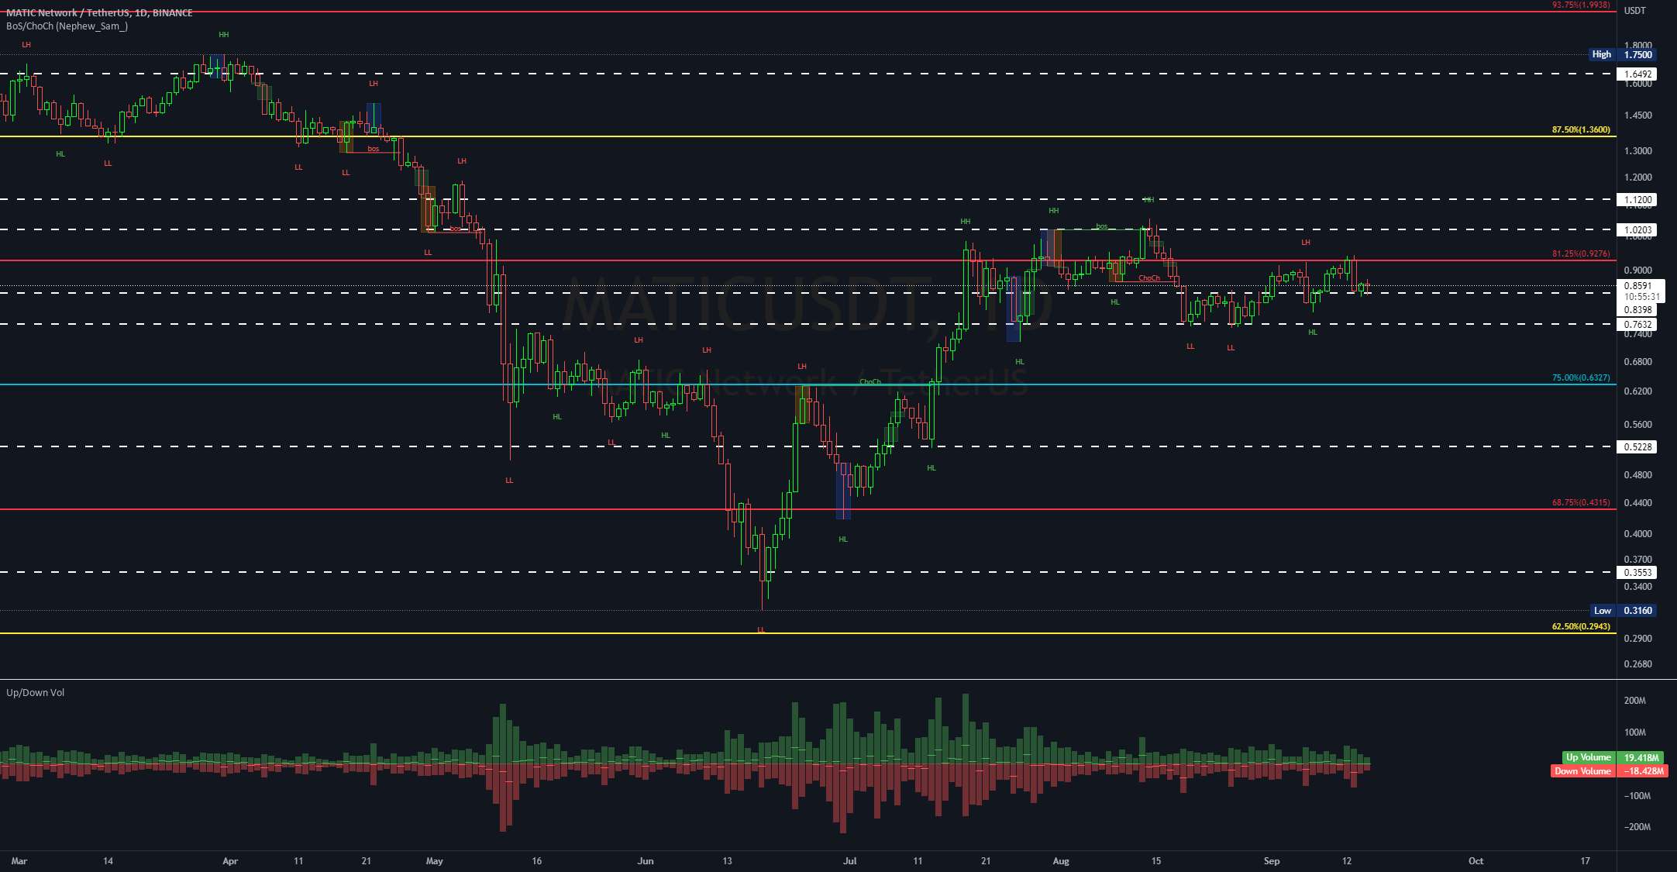Click the 0.2680 price axis tick
Screen dimensions: 1677x872
(1638, 664)
